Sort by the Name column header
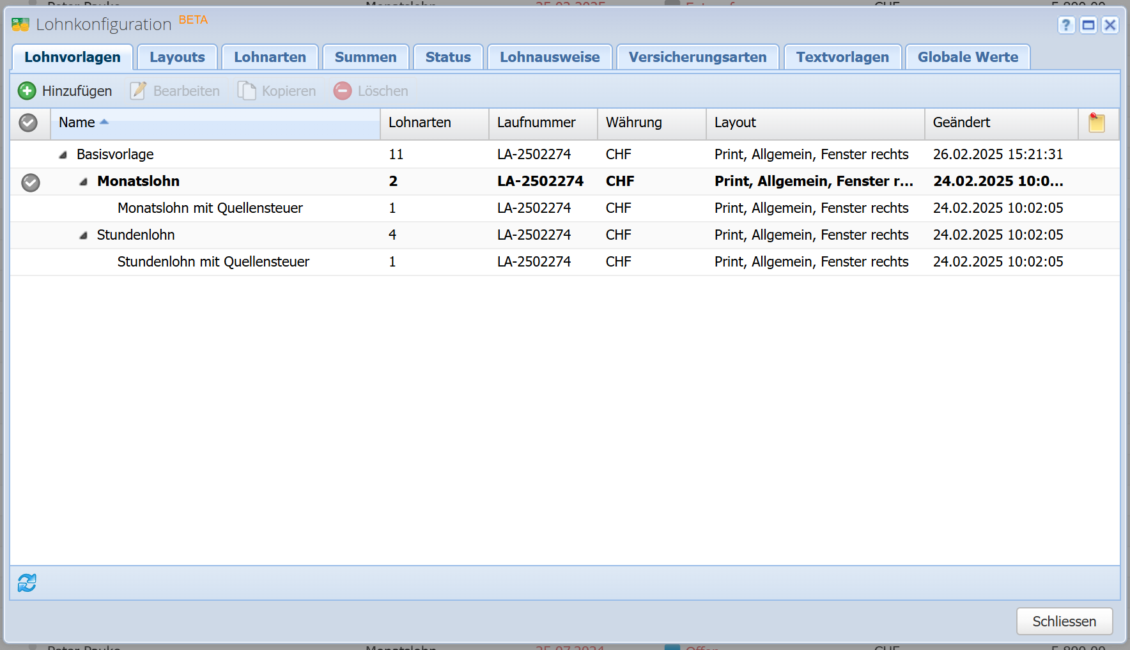The height and width of the screenshot is (650, 1130). pos(77,123)
